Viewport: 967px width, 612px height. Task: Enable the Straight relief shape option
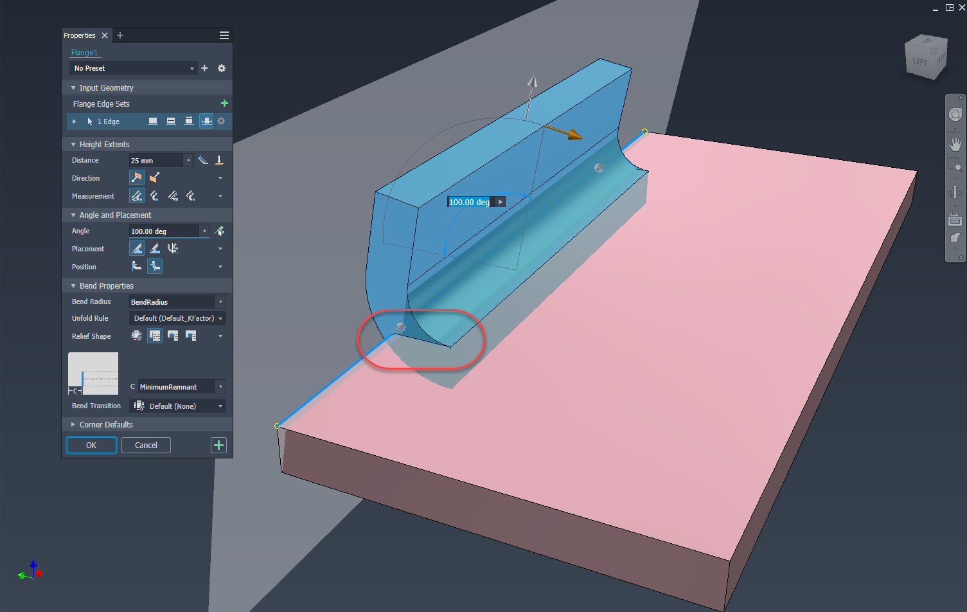click(x=155, y=335)
